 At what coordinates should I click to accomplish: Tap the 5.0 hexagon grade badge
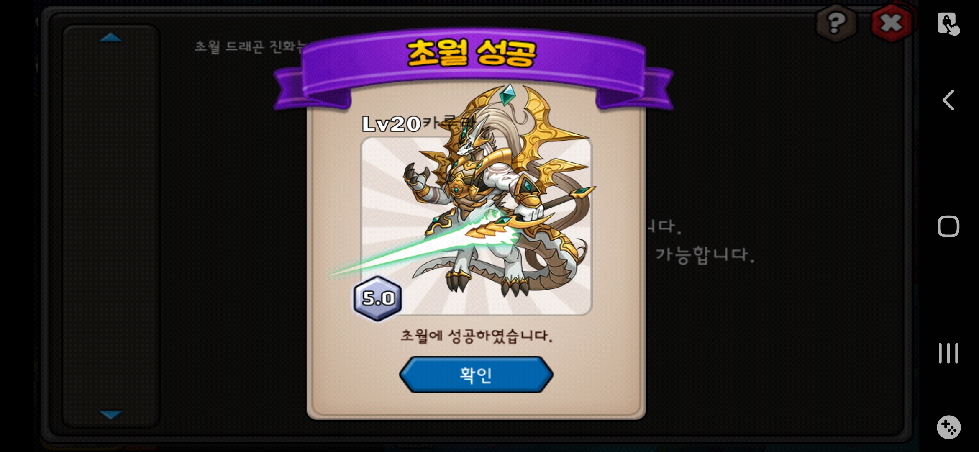point(378,298)
